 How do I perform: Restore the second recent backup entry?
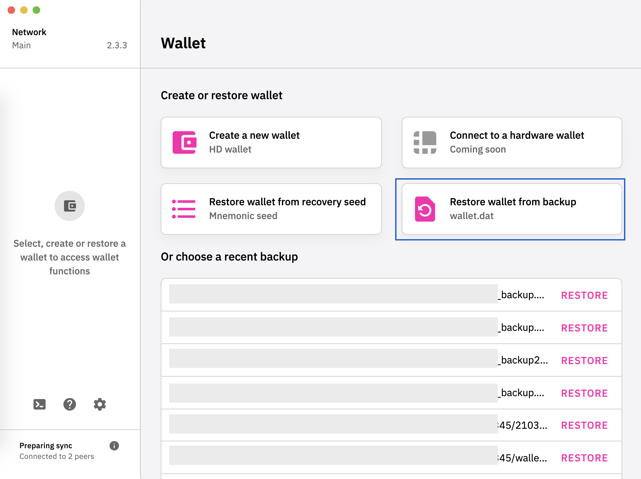point(584,328)
